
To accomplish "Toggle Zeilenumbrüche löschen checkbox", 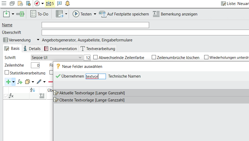I will (x=154, y=57).
